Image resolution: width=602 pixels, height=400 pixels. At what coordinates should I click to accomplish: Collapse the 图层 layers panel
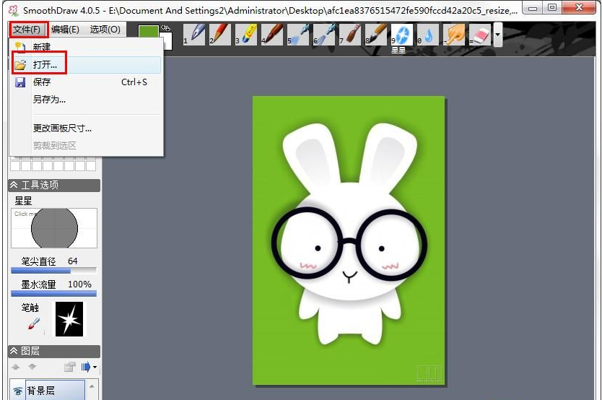[x=14, y=351]
